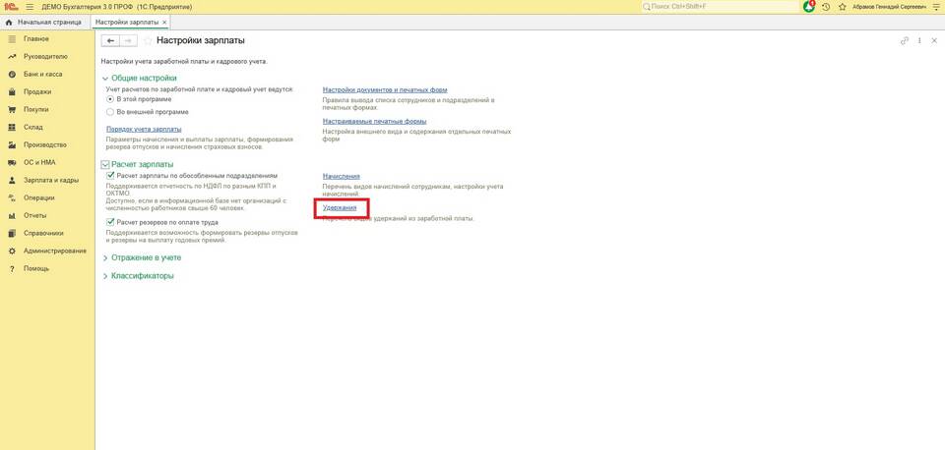Screen dimensions: 945x450
Task: Open favorites star in top bar
Action: click(841, 7)
